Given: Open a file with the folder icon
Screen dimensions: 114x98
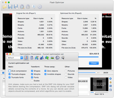Looking at the screenshot, I should pos(4,7).
